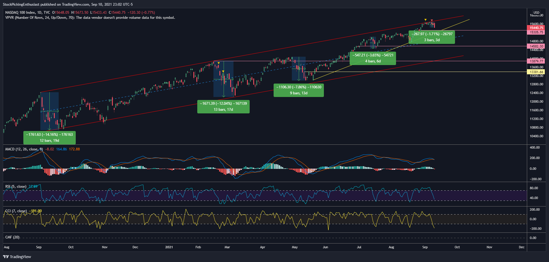Click the VPVR indicator legend text
Screen dimensions: 549x262
90,18
